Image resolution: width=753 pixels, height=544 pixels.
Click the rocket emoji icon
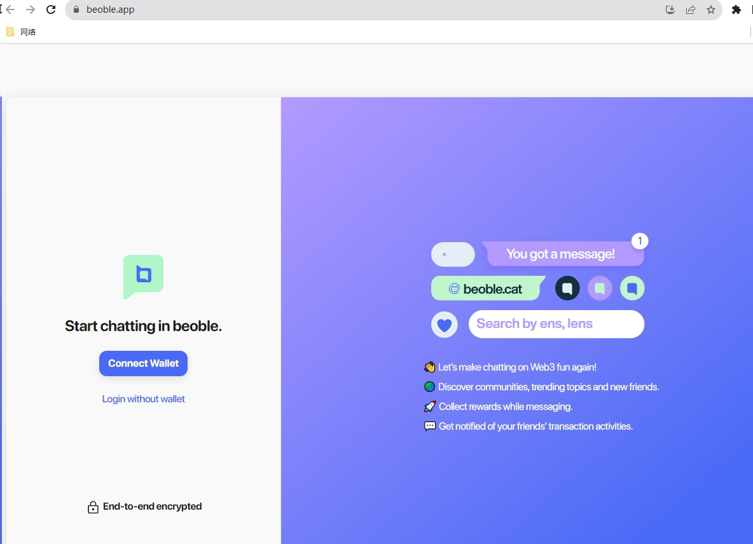pos(429,406)
